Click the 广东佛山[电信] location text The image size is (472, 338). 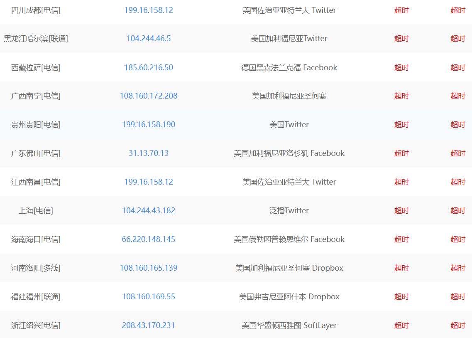(36, 153)
